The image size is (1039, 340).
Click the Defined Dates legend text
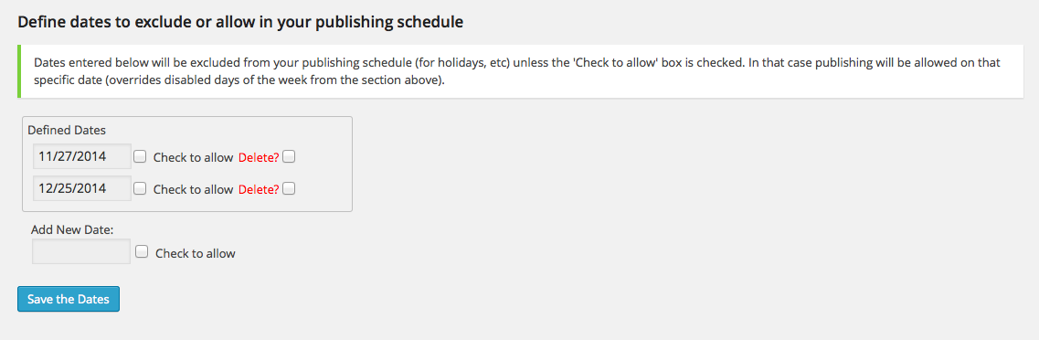point(67,131)
